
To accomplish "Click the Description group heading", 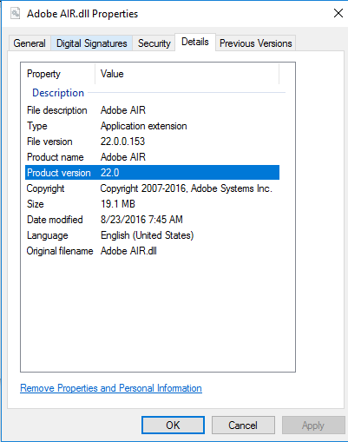I will [58, 93].
